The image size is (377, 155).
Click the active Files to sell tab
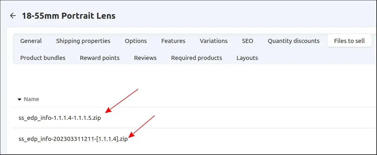pos(349,41)
